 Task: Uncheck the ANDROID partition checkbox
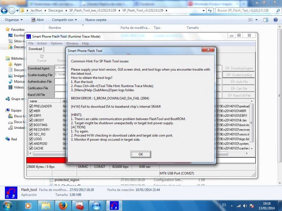coord(31,143)
